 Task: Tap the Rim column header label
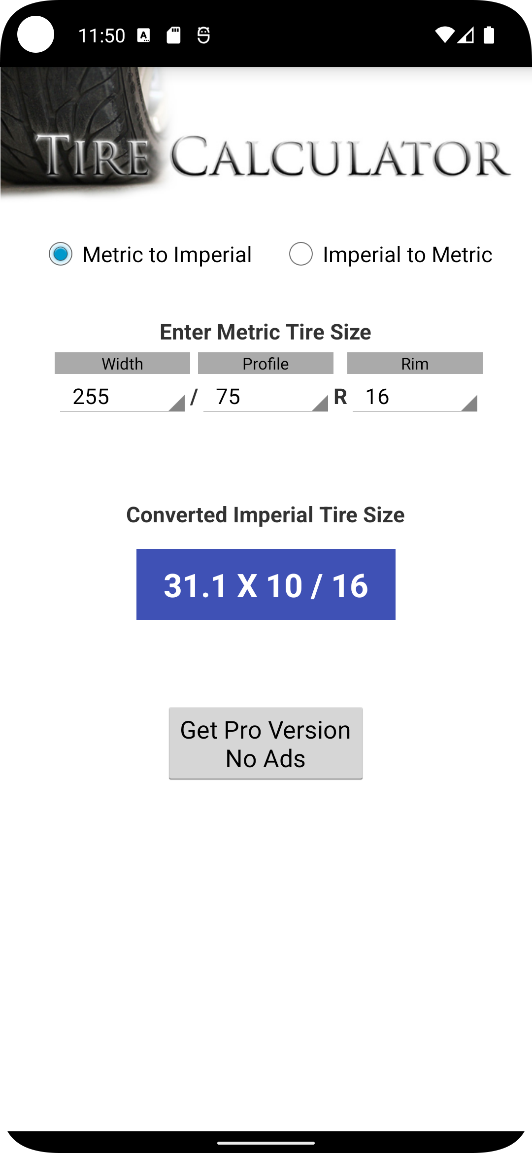(x=415, y=364)
